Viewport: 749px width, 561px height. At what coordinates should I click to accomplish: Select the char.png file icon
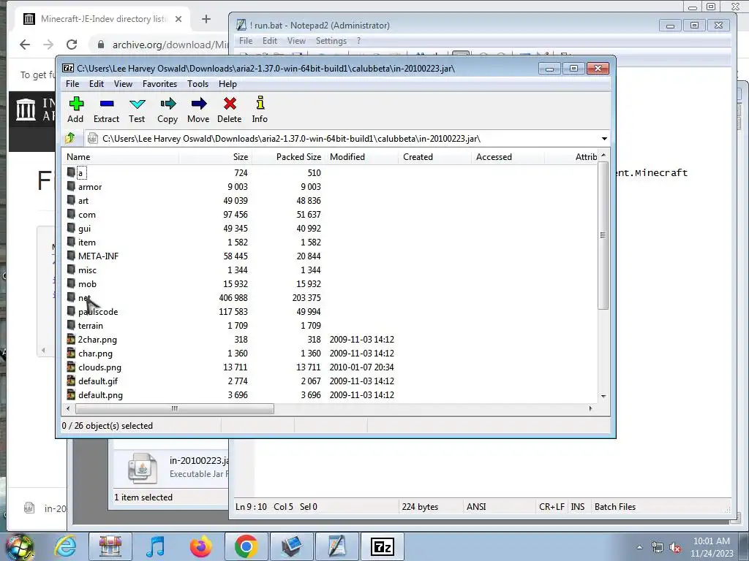pos(71,353)
